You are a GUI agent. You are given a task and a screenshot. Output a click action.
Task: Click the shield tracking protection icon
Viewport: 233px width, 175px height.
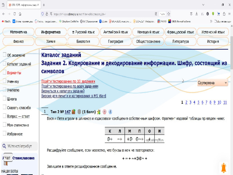43,14
